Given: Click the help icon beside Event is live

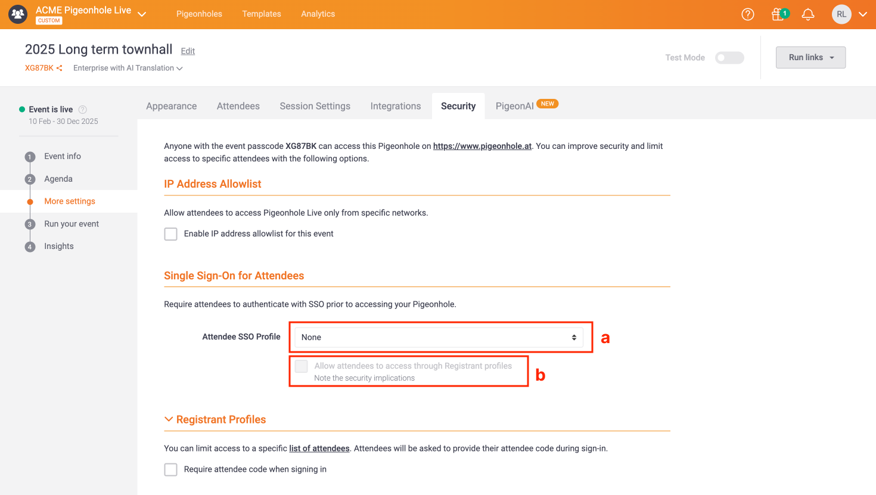Looking at the screenshot, I should pos(83,110).
